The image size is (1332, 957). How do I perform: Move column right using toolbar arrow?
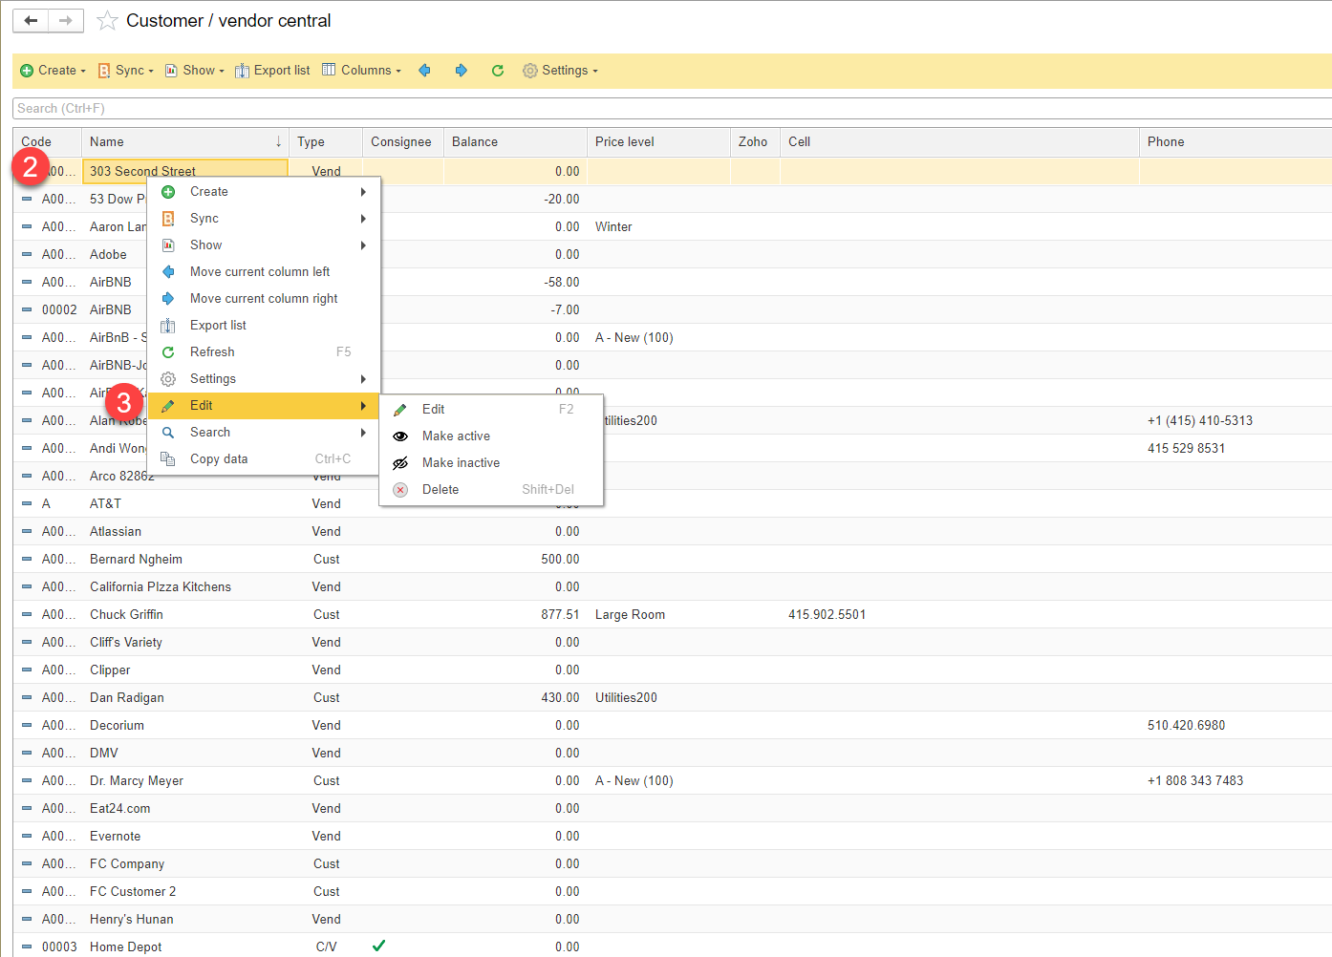pos(461,70)
